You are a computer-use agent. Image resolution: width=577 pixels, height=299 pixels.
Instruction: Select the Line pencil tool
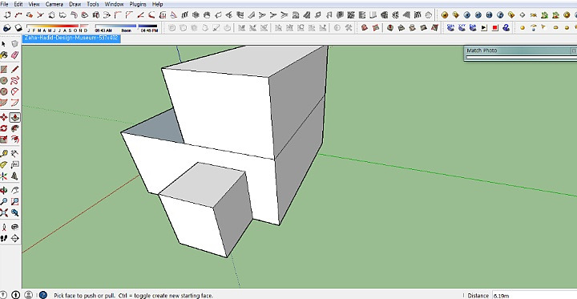(x=14, y=70)
